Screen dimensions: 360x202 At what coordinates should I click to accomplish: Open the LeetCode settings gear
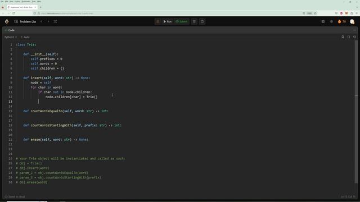coord(331,21)
